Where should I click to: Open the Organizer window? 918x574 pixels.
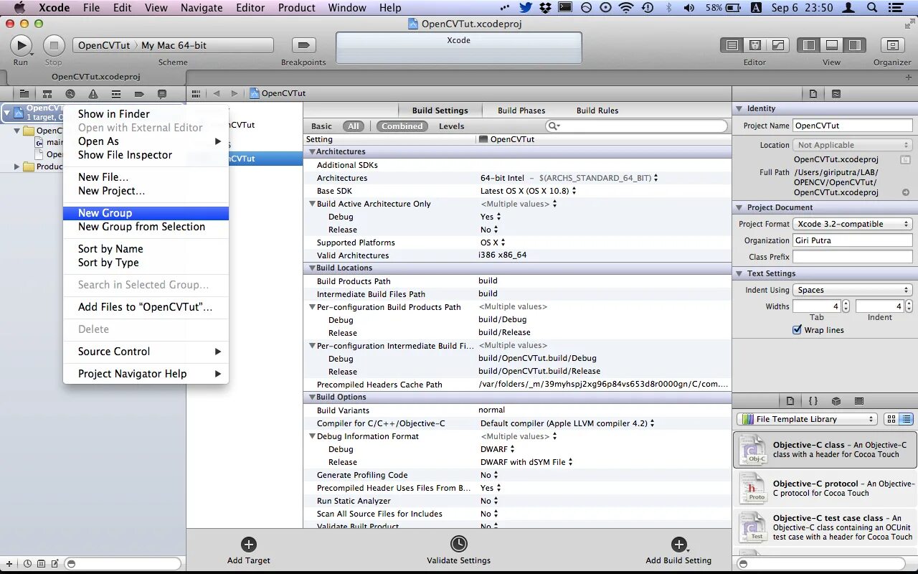pos(892,45)
